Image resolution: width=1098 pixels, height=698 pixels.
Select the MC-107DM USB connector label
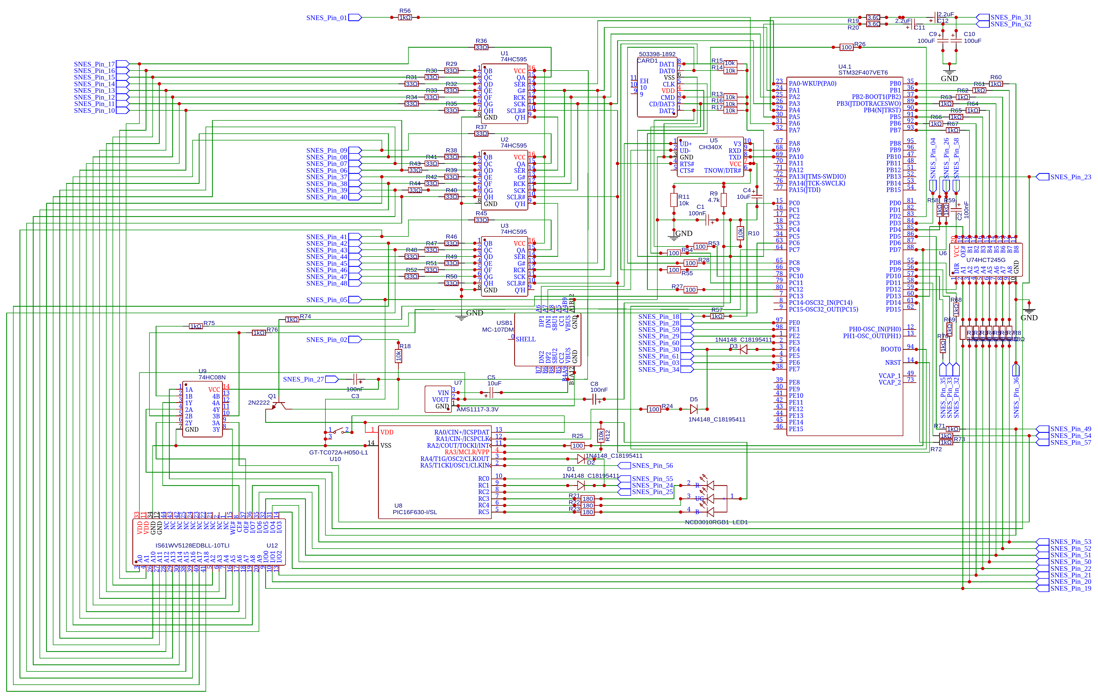point(497,330)
